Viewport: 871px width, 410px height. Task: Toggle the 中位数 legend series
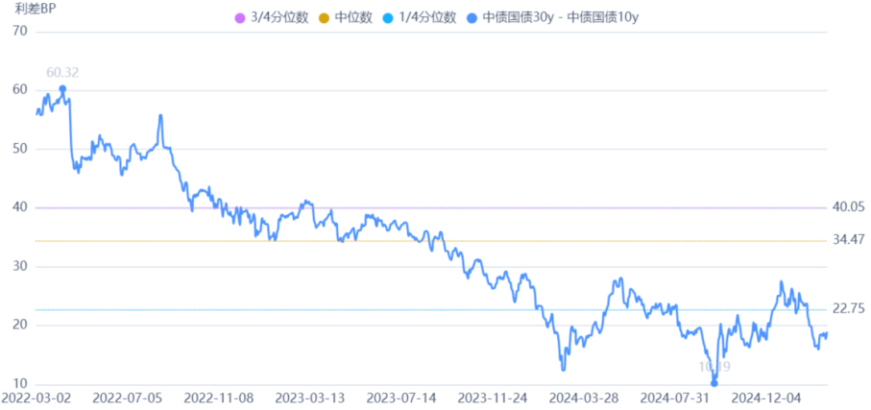352,18
